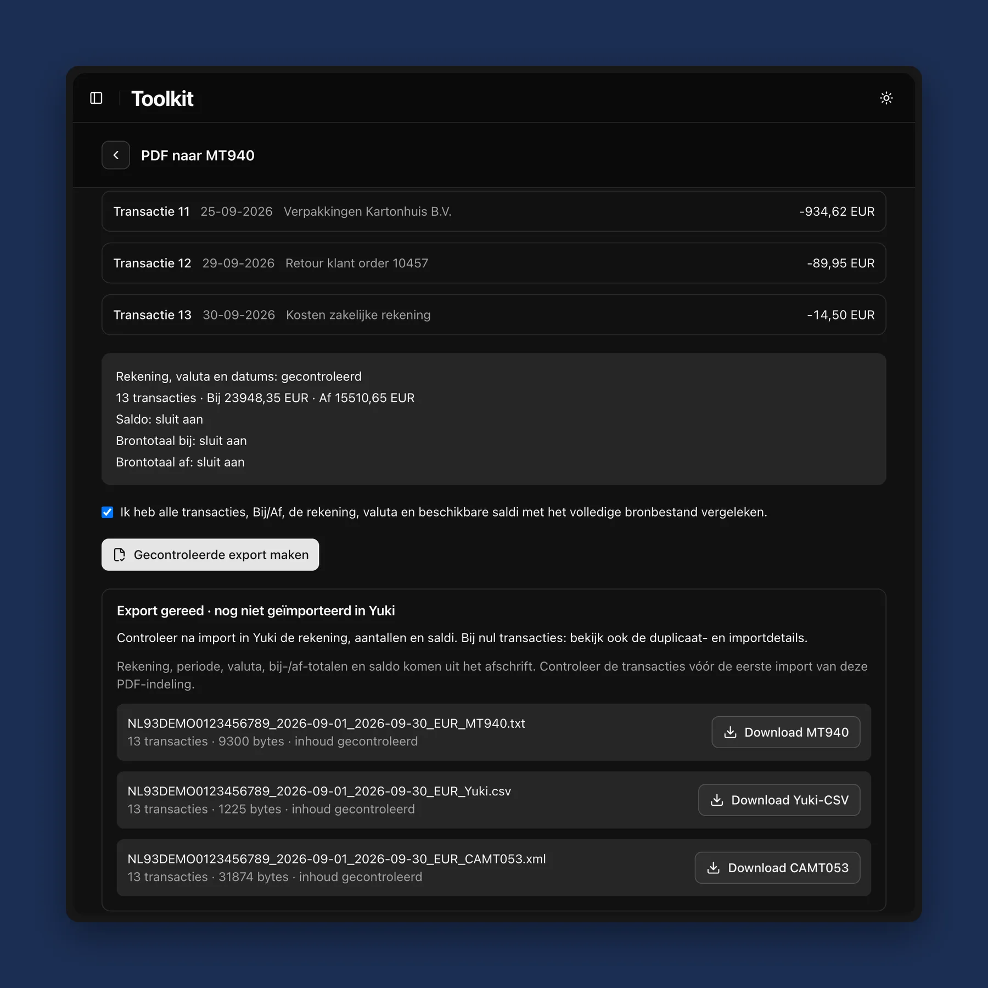Click date 30-09-2026
Screen dimensions: 988x988
[x=239, y=315]
